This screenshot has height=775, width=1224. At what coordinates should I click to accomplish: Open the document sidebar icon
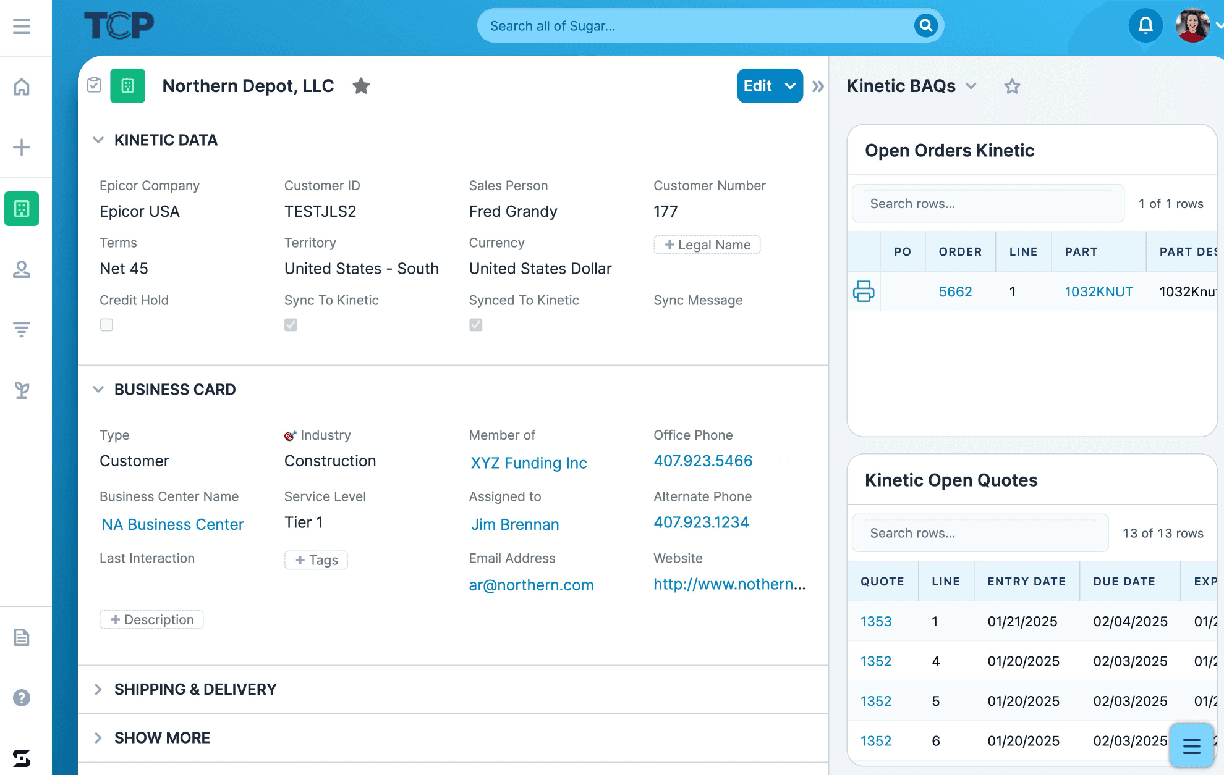[22, 637]
